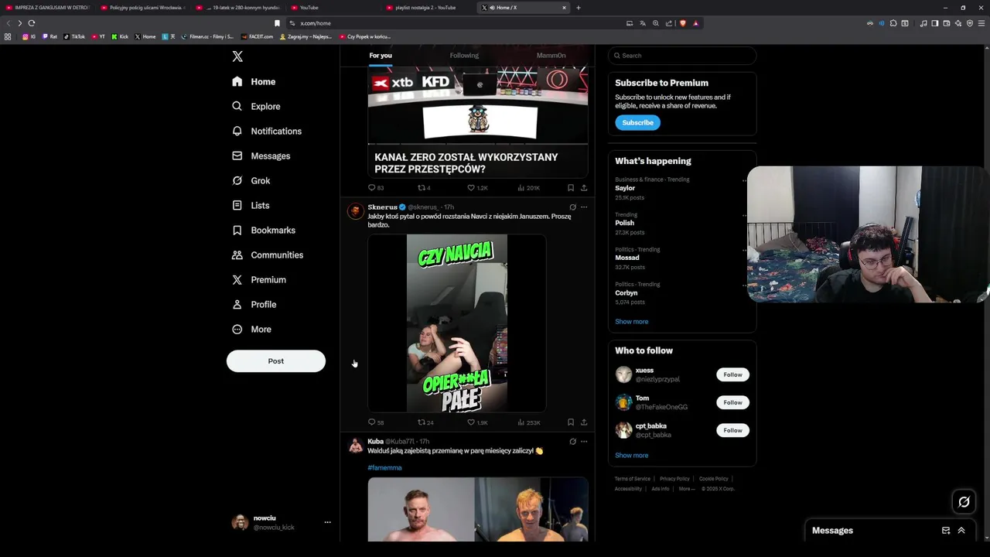Open the FACEIT.com bookmark

(x=256, y=36)
